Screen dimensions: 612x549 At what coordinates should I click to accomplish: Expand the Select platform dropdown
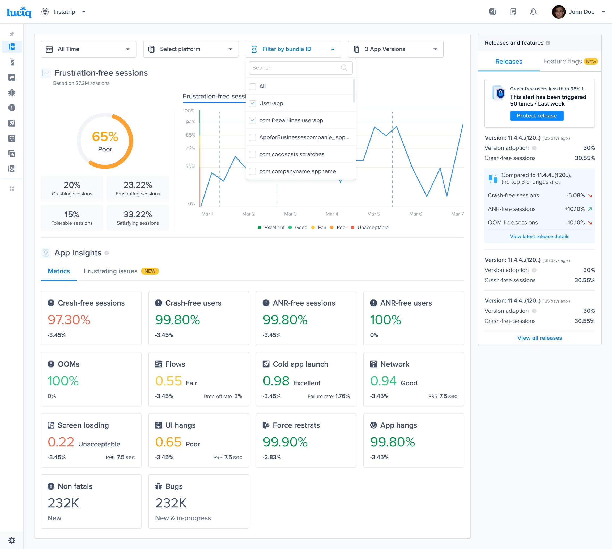coord(191,49)
